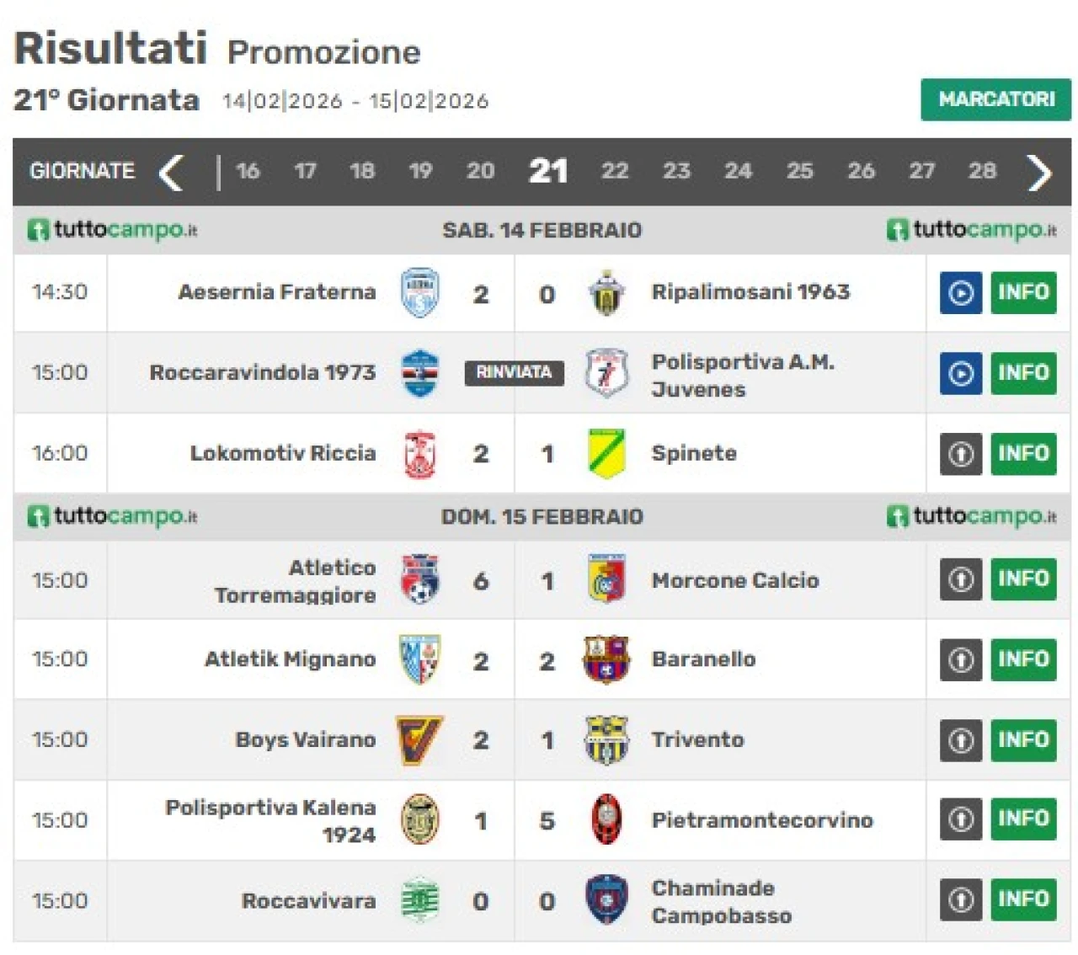Select giornata 22 tab
This screenshot has width=1078, height=955.
(x=614, y=172)
